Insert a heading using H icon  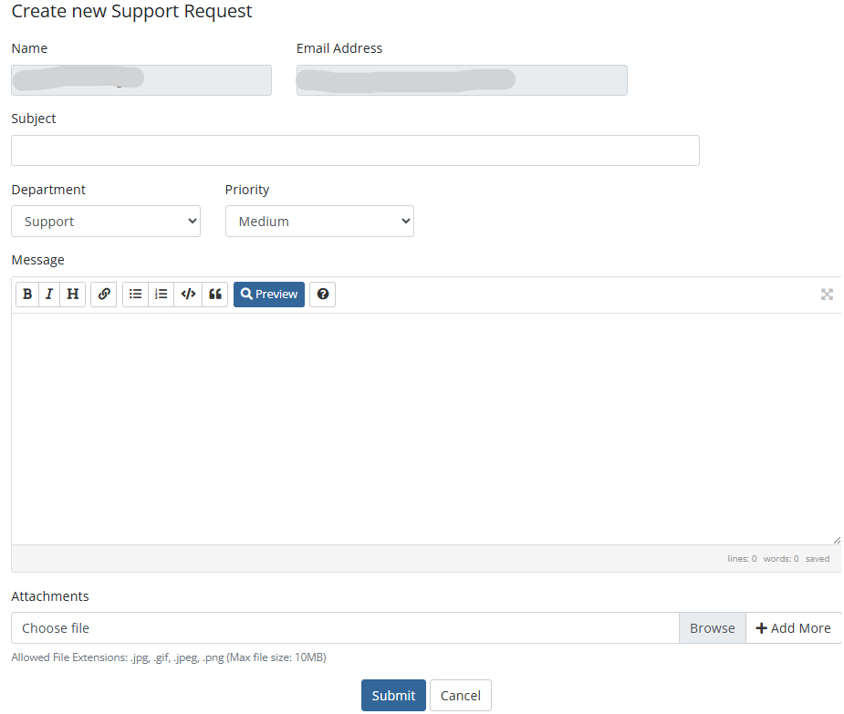click(73, 295)
